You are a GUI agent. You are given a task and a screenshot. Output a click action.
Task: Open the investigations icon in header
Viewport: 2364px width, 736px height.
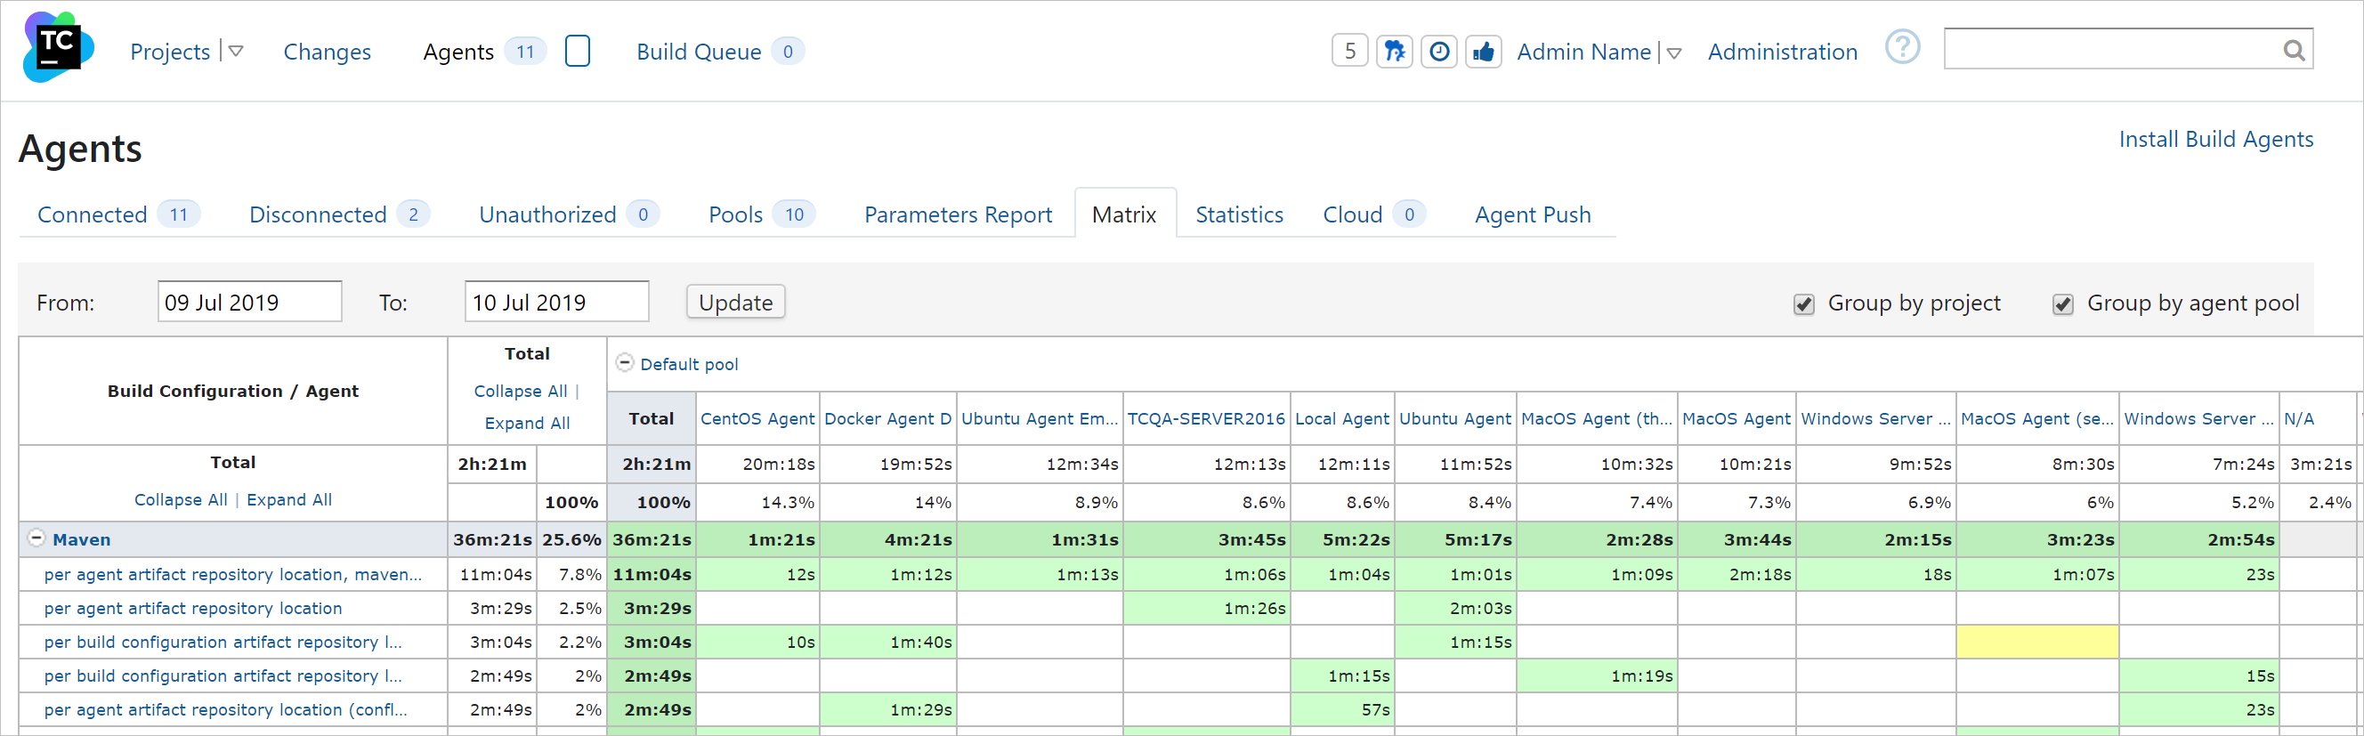click(1394, 52)
